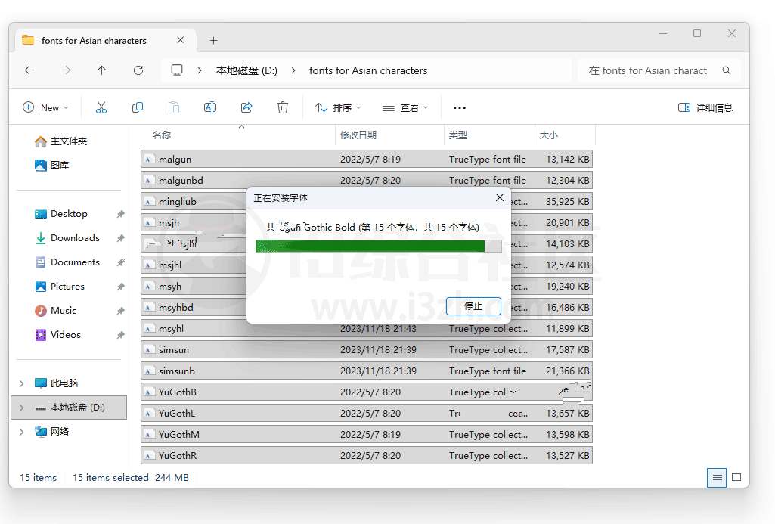The width and height of the screenshot is (775, 524).
Task: Switch to large thumbnails view
Action: [736, 478]
